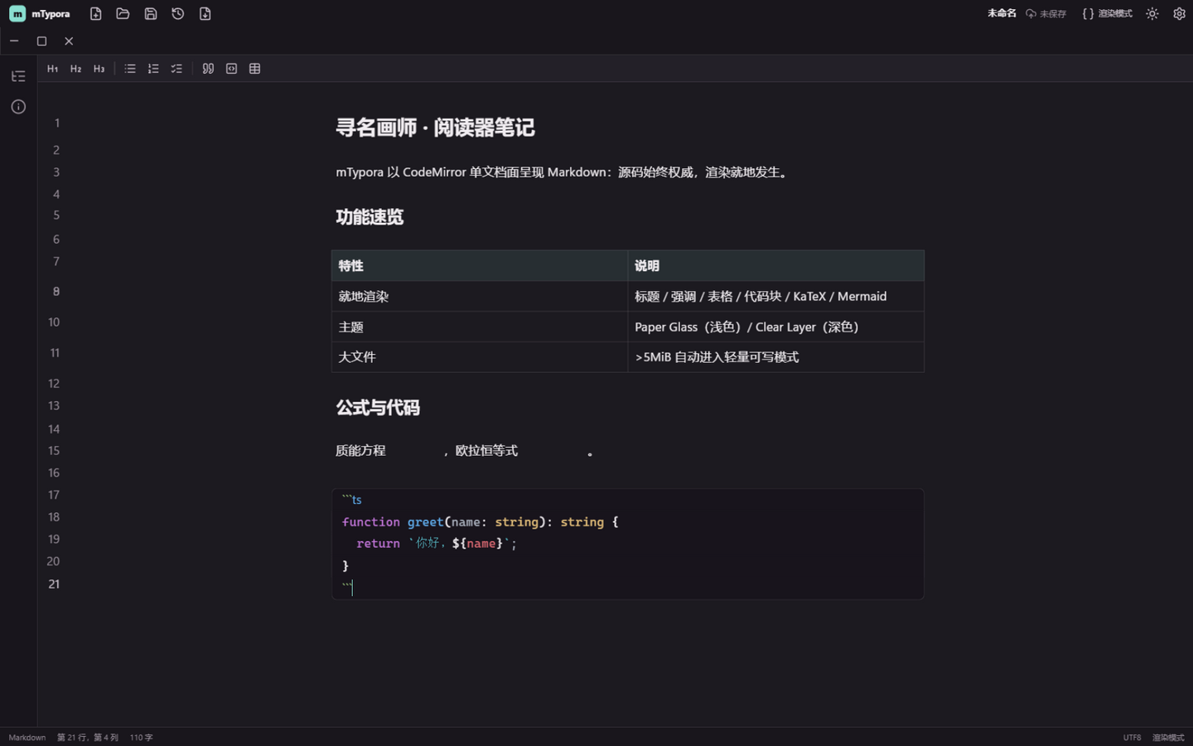Insert a task checklist from the toolbar
The width and height of the screenshot is (1193, 746).
(176, 69)
